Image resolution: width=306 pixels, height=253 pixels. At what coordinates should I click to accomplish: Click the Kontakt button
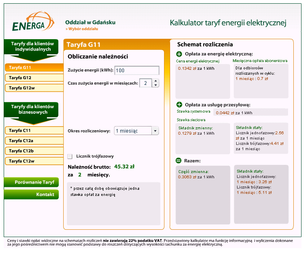point(31,194)
